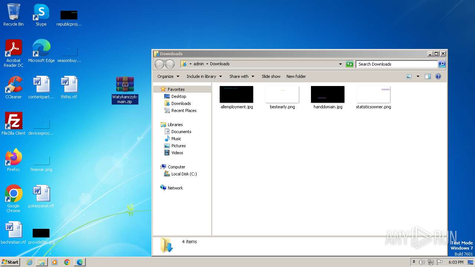Image resolution: width=475 pixels, height=267 pixels.
Task: Open the Recycle Bin desktop icon
Action: (13, 15)
